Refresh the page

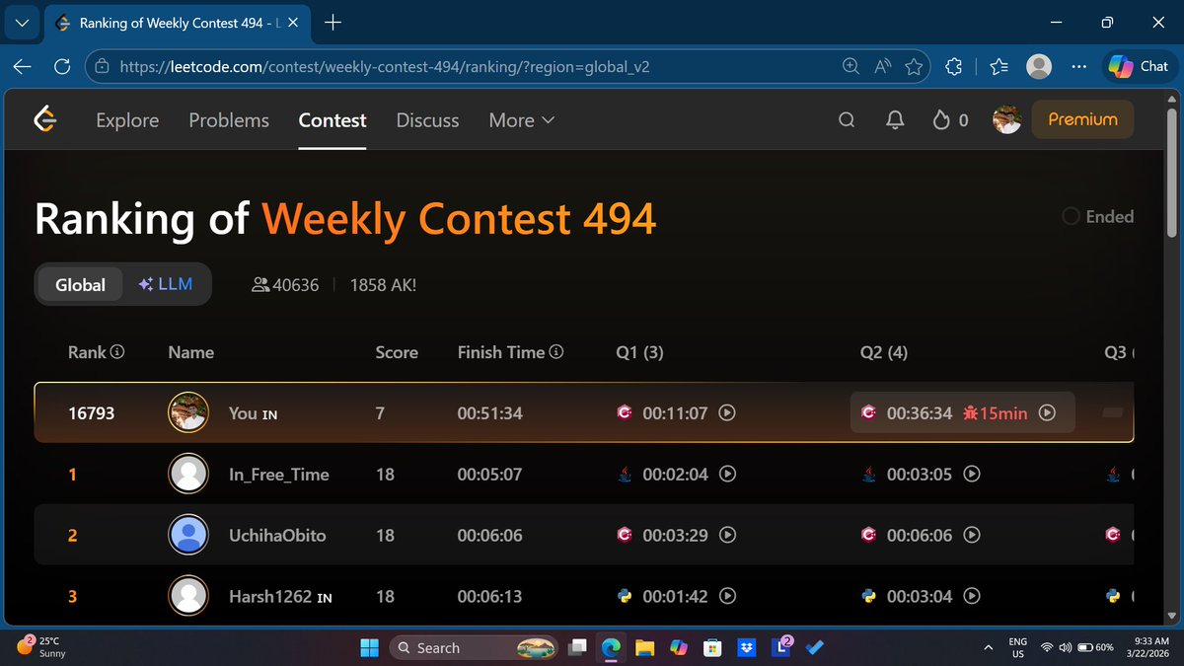[62, 66]
